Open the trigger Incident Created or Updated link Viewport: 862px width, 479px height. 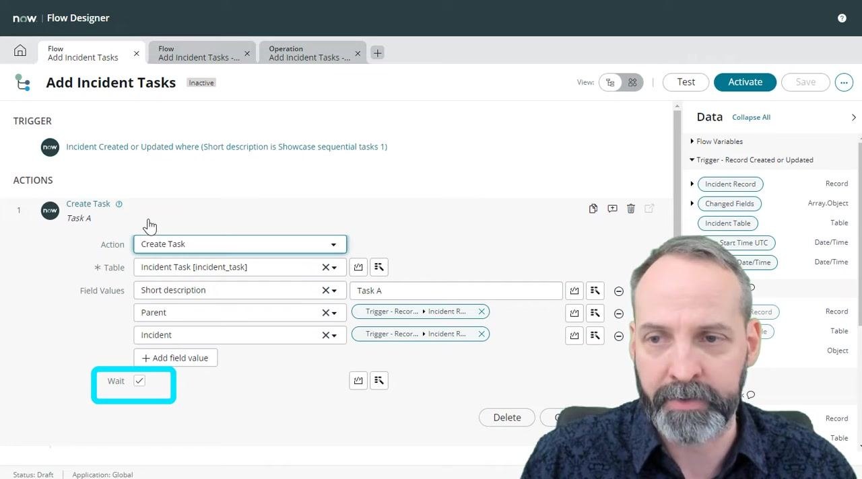point(226,147)
